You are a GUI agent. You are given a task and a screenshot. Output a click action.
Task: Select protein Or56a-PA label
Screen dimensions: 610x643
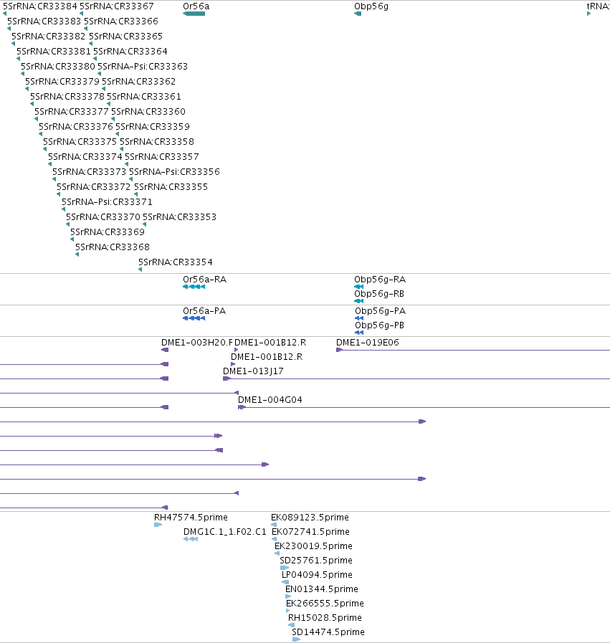(x=204, y=311)
